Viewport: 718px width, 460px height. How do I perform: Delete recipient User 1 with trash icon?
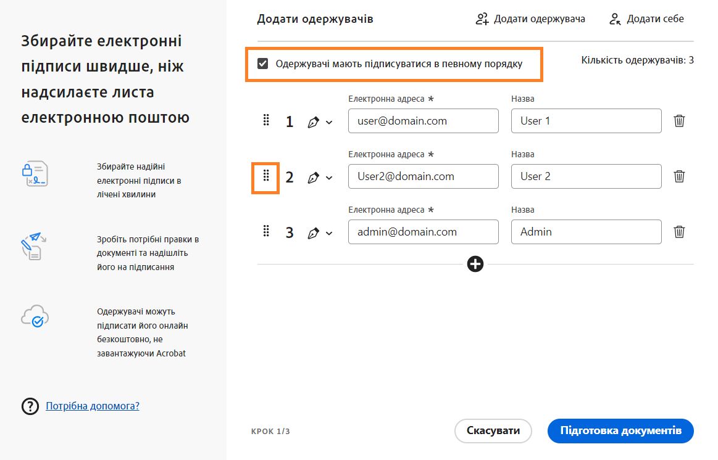tap(679, 121)
